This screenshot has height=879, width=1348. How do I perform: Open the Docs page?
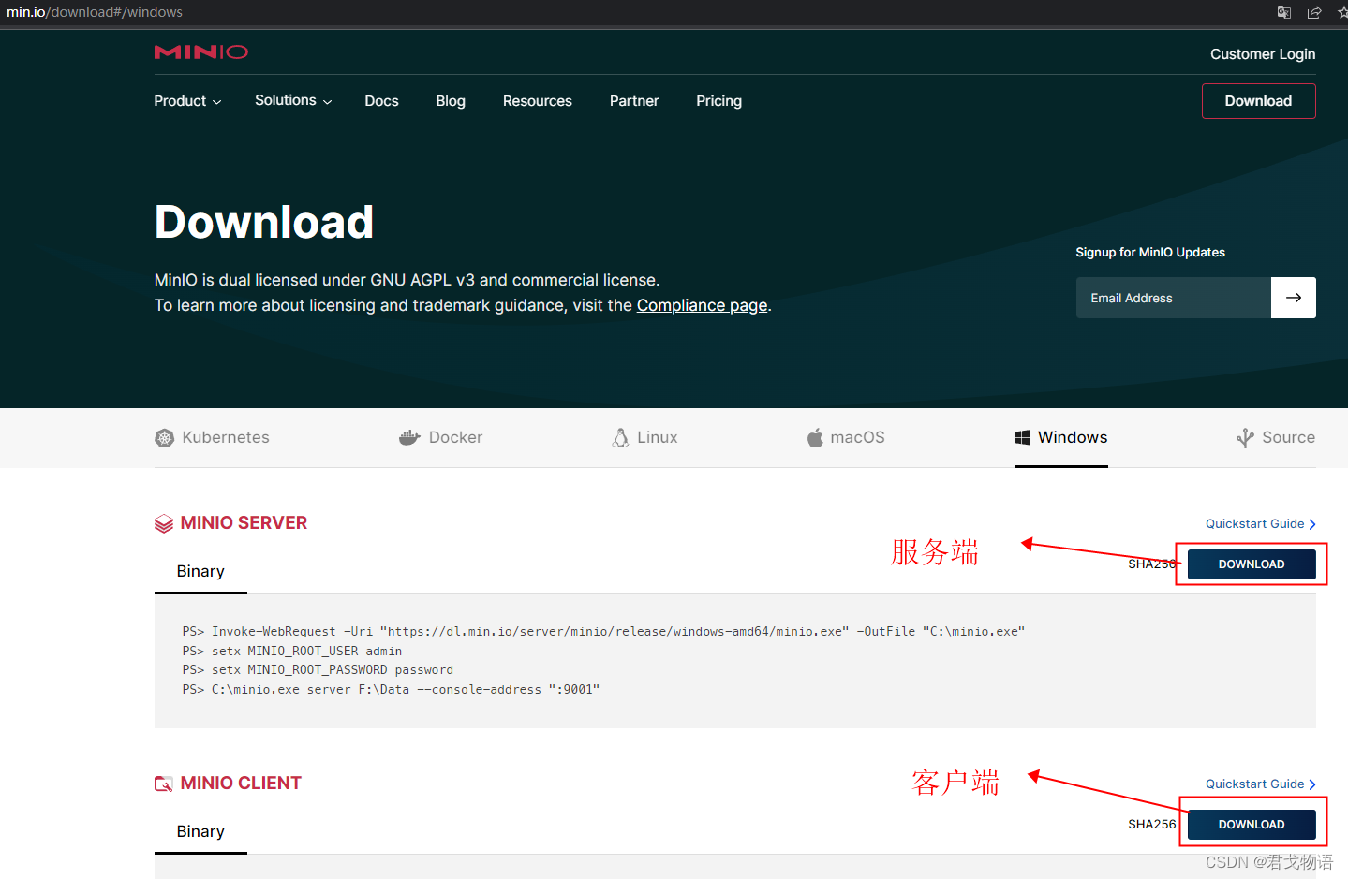(x=381, y=101)
